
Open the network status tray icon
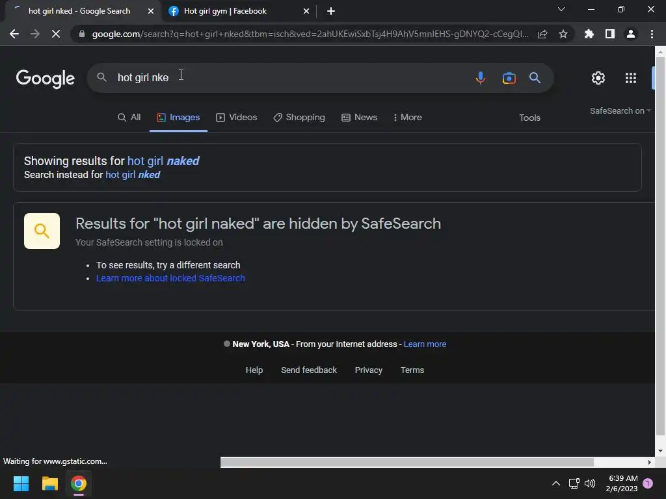click(574, 483)
